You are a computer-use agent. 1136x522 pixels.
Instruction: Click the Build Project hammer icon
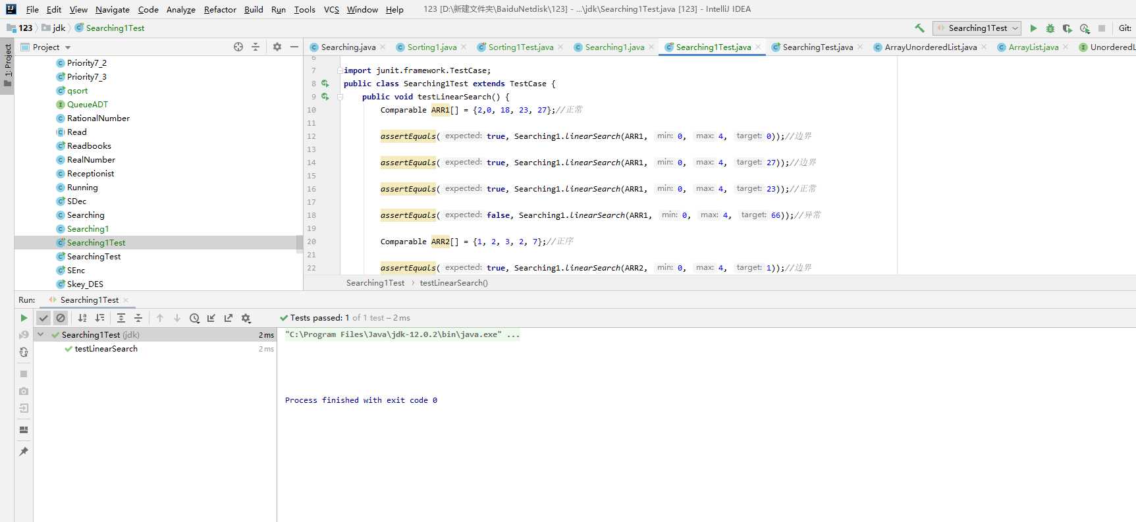(x=919, y=28)
